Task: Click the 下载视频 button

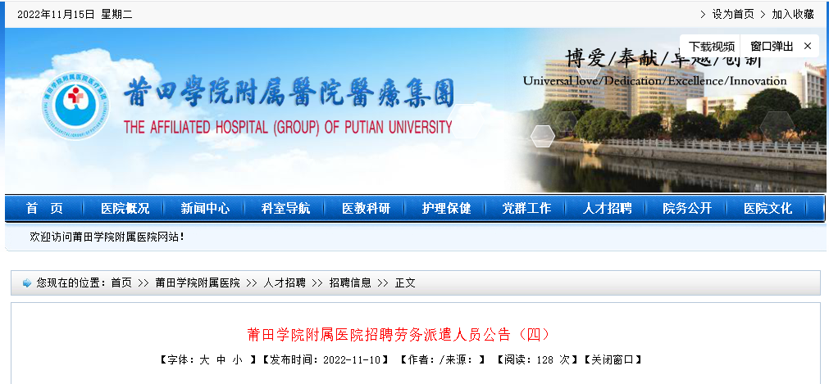Action: coord(711,47)
